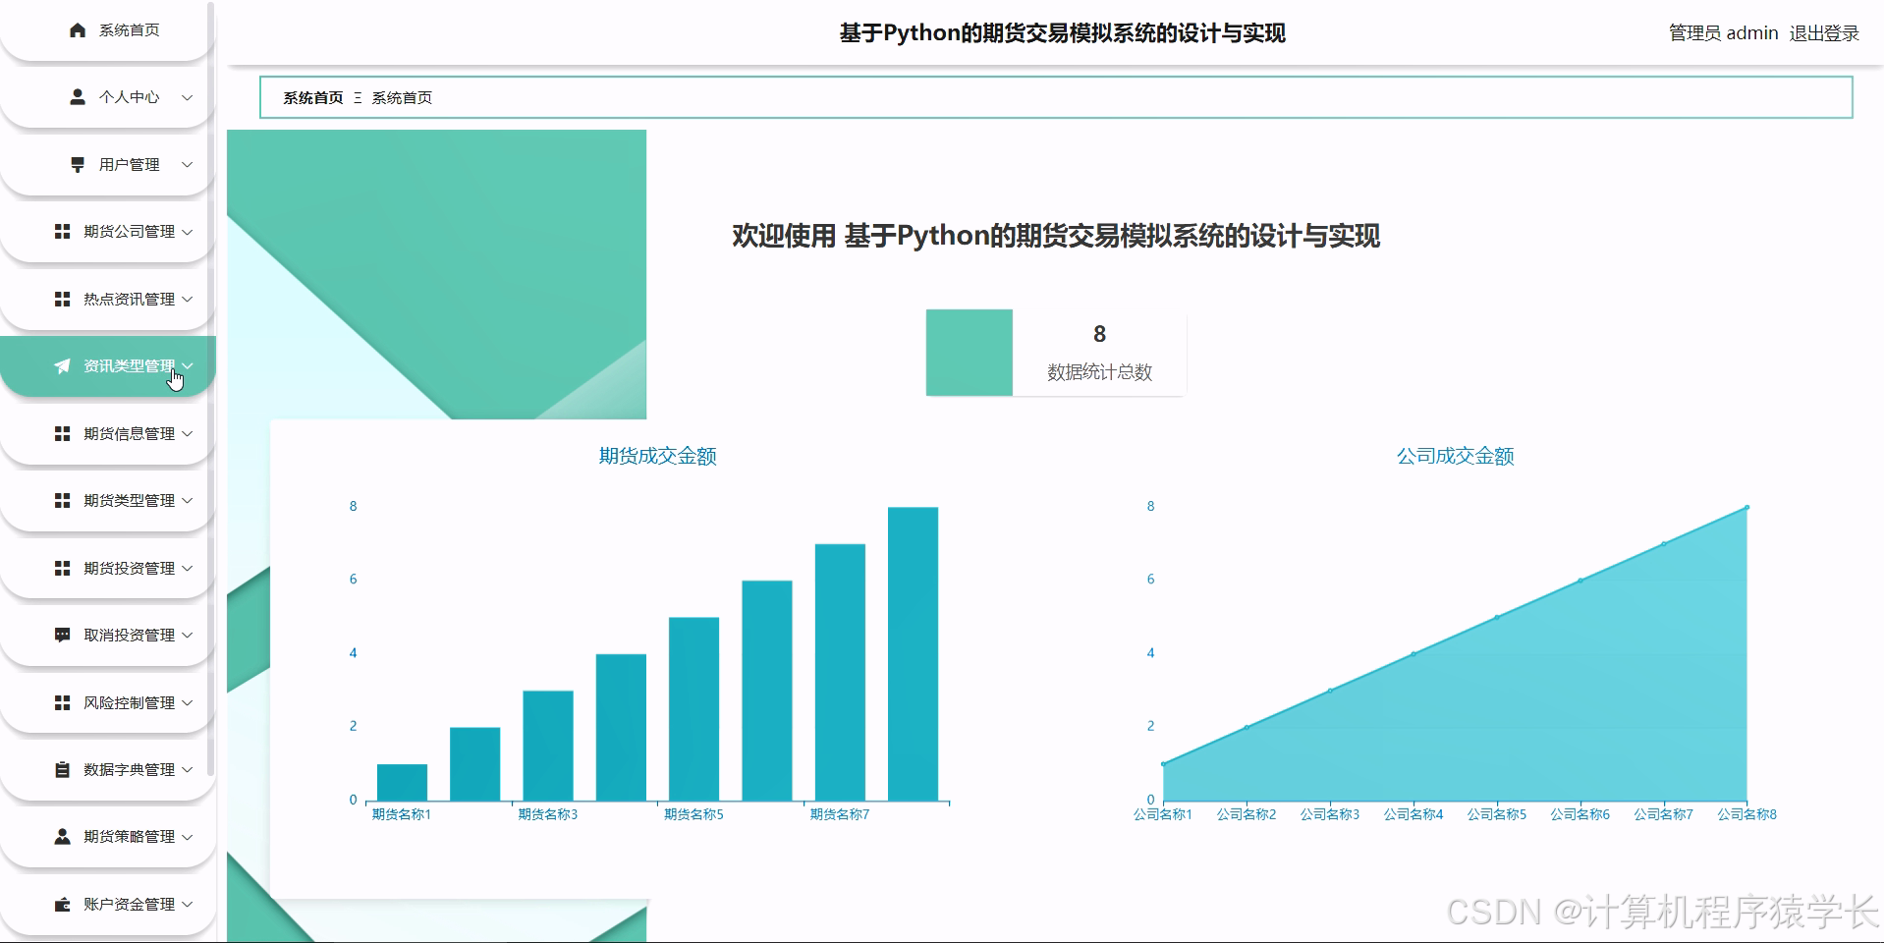Click the person icon beside 个人中心

(x=78, y=97)
